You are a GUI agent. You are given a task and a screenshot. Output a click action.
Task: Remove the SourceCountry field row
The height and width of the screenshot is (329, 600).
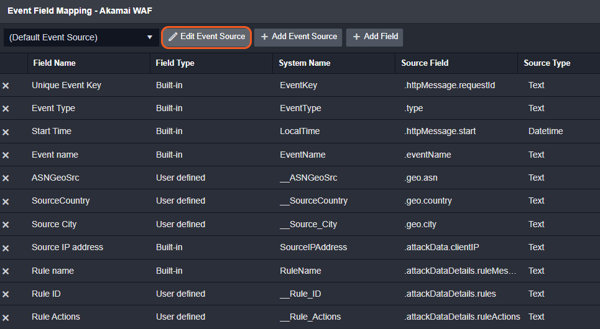point(6,201)
